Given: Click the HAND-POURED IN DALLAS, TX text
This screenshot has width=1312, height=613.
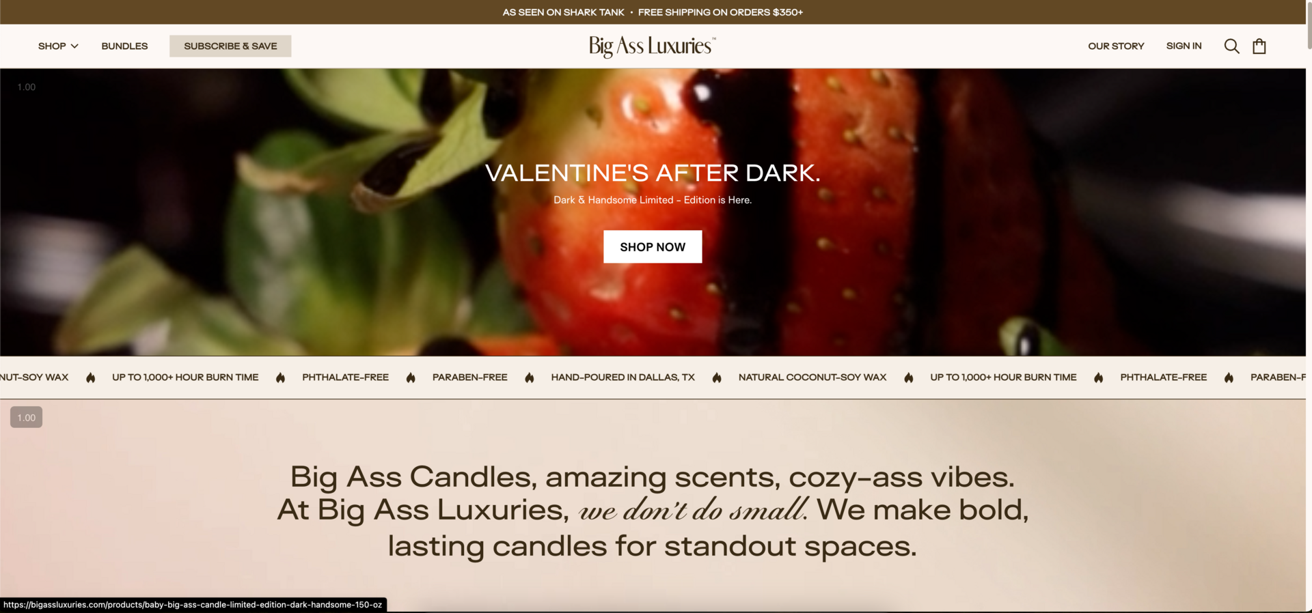Looking at the screenshot, I should pos(623,377).
